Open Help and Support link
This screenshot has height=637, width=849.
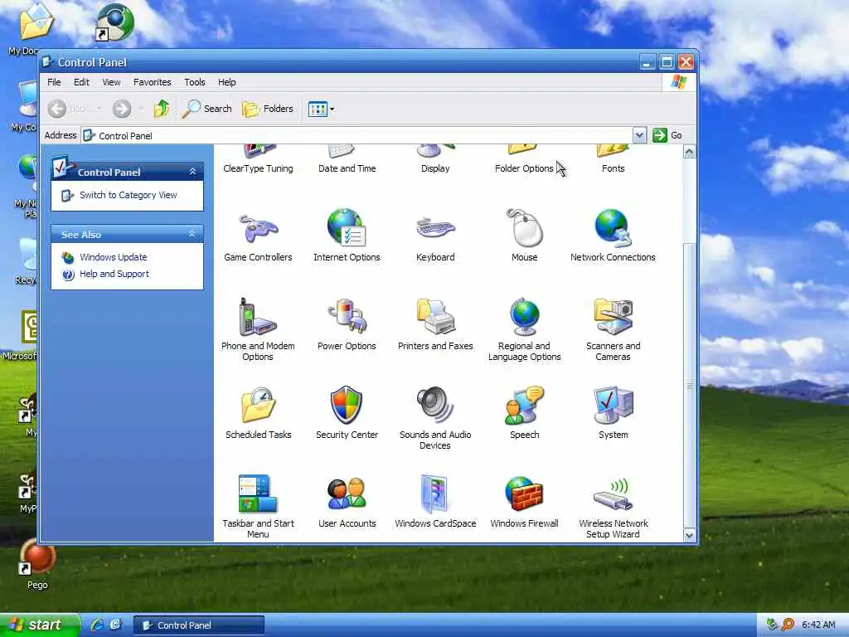coord(114,274)
